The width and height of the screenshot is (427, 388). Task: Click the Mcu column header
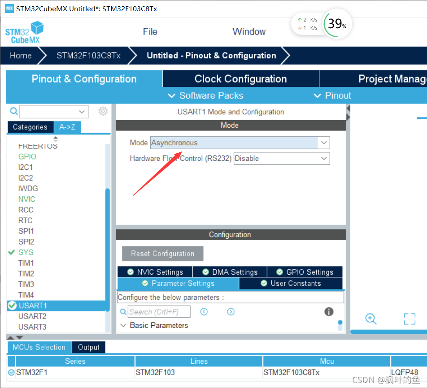(x=327, y=361)
